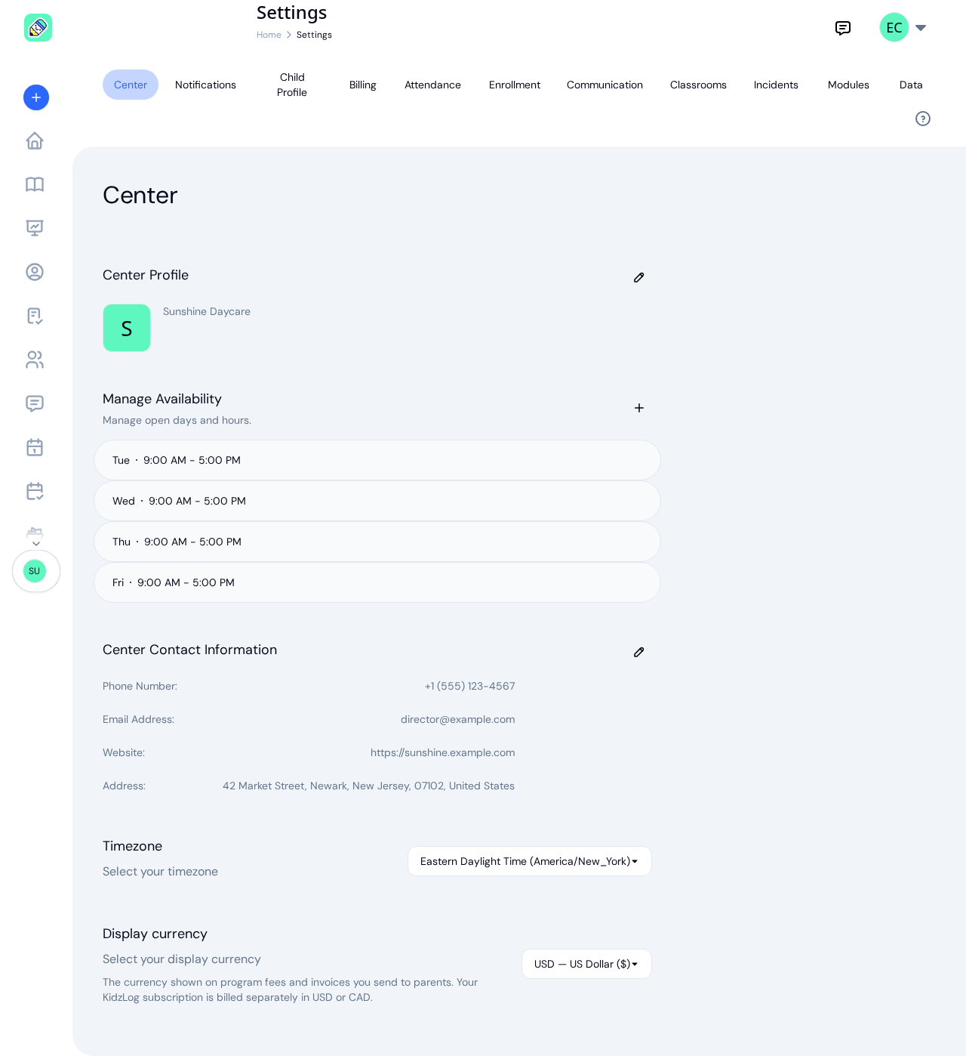
Task: Open the open-book icon in sidebar
Action: pyautogui.click(x=35, y=184)
